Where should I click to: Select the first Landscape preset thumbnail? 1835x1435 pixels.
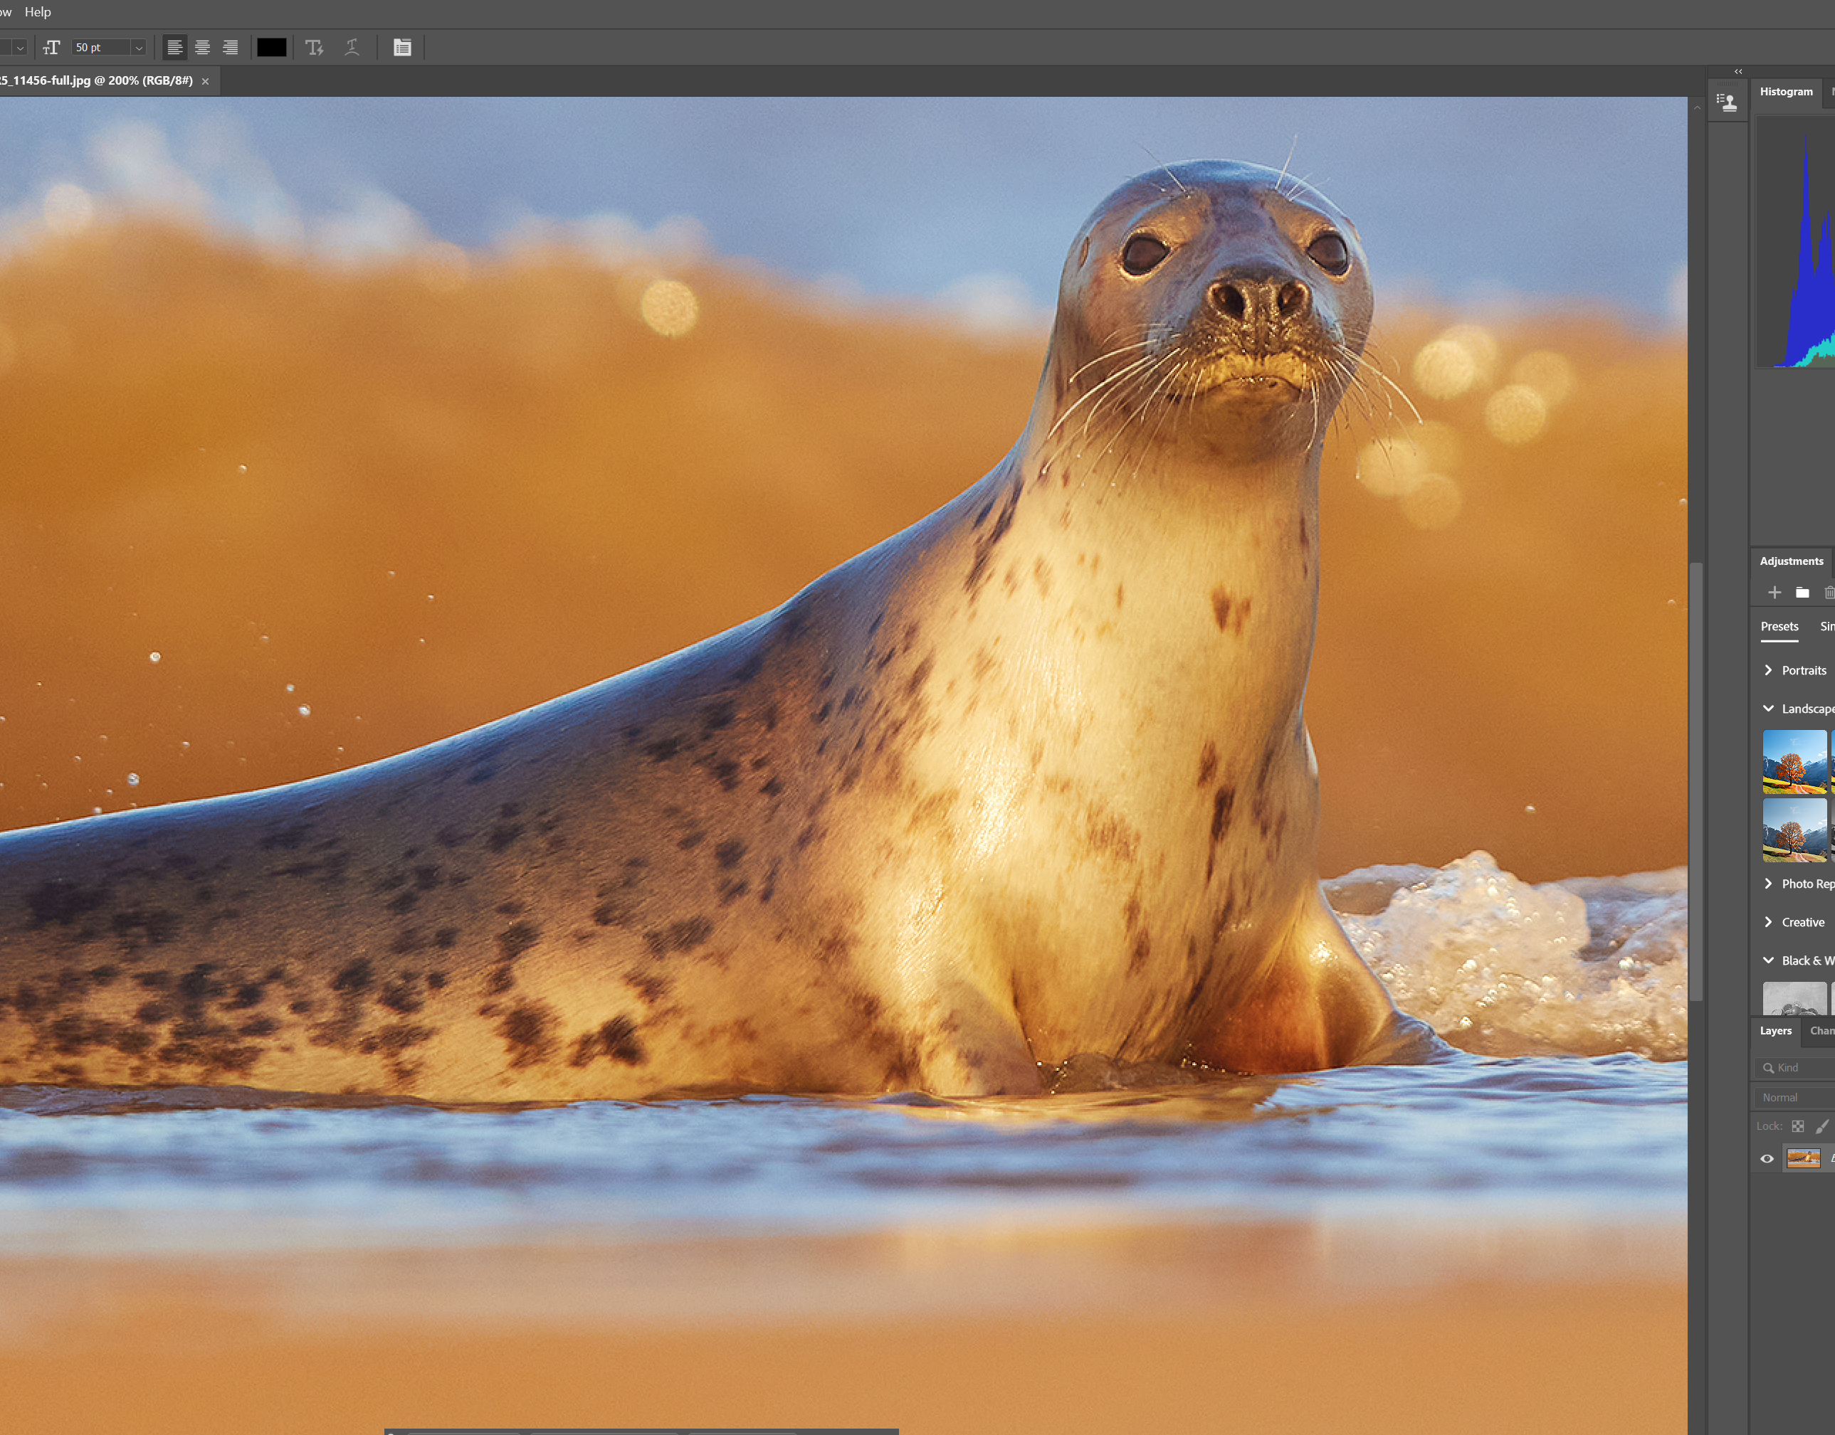(1794, 761)
